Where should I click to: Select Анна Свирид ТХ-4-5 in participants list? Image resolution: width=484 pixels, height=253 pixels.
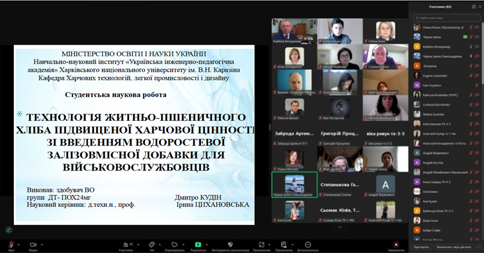(446, 182)
